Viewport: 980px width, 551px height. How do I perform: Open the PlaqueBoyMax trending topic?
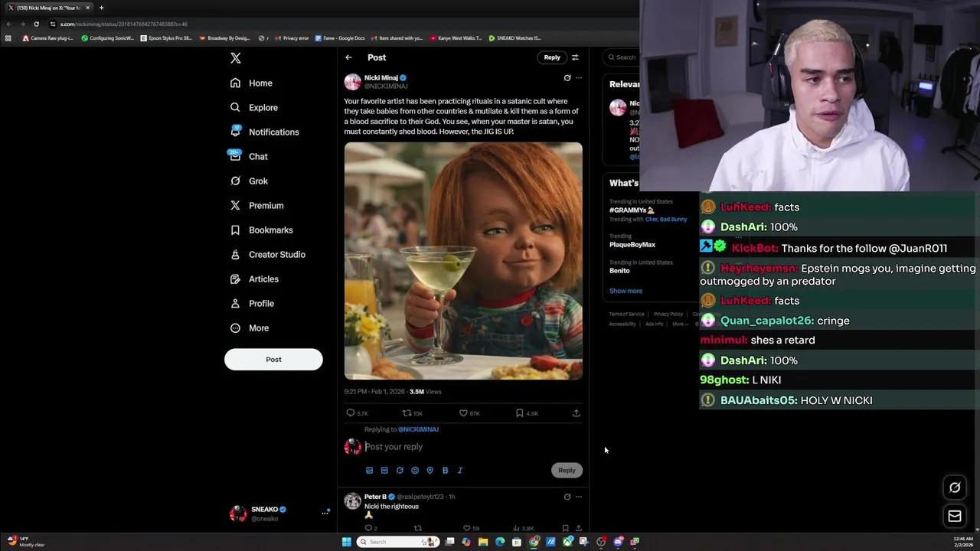click(632, 245)
